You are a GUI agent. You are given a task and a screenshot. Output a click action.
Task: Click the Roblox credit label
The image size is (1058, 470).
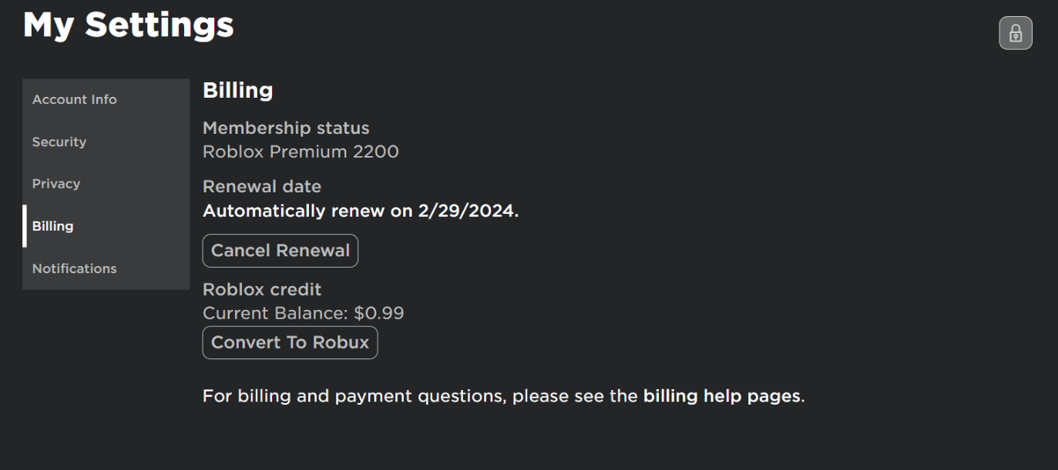pos(262,289)
